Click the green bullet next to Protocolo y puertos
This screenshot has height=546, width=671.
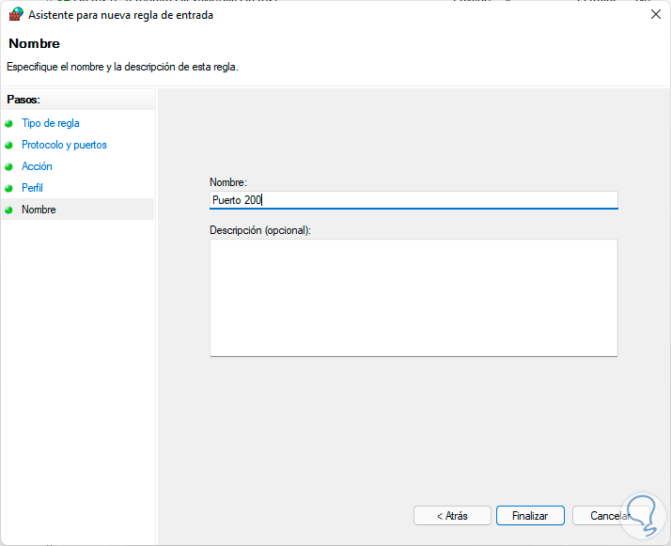pos(10,145)
